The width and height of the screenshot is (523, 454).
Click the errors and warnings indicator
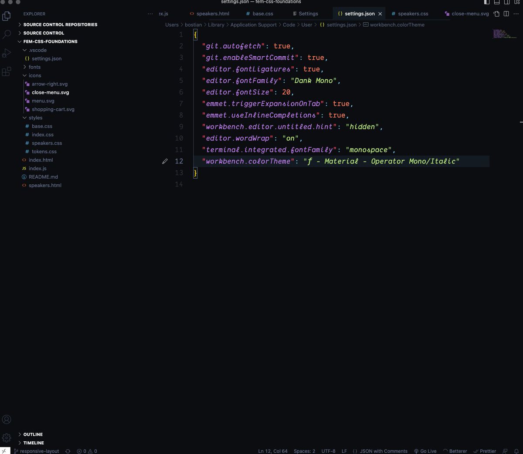click(86, 451)
